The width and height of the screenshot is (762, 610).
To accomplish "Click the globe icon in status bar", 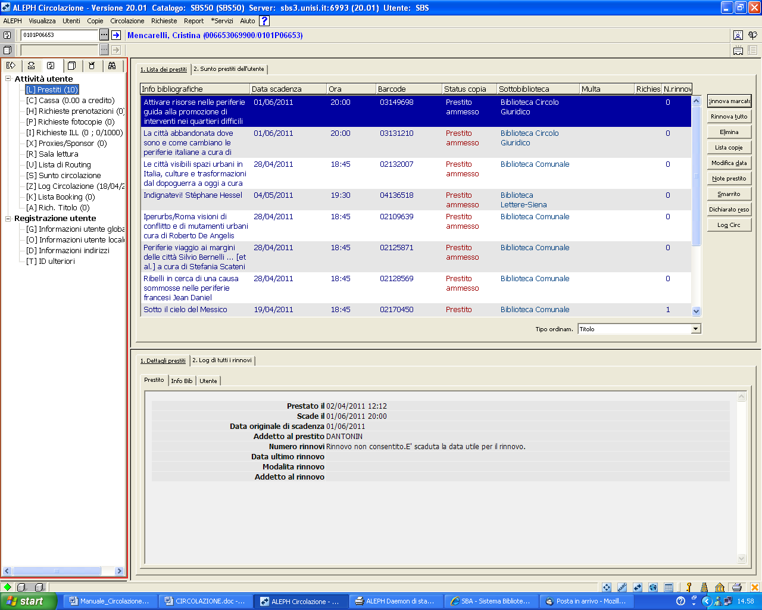I will (x=653, y=587).
